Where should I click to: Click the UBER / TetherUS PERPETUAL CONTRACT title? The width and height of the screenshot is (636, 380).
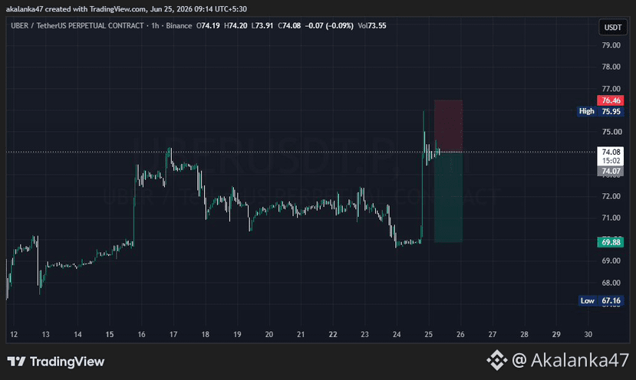77,25
